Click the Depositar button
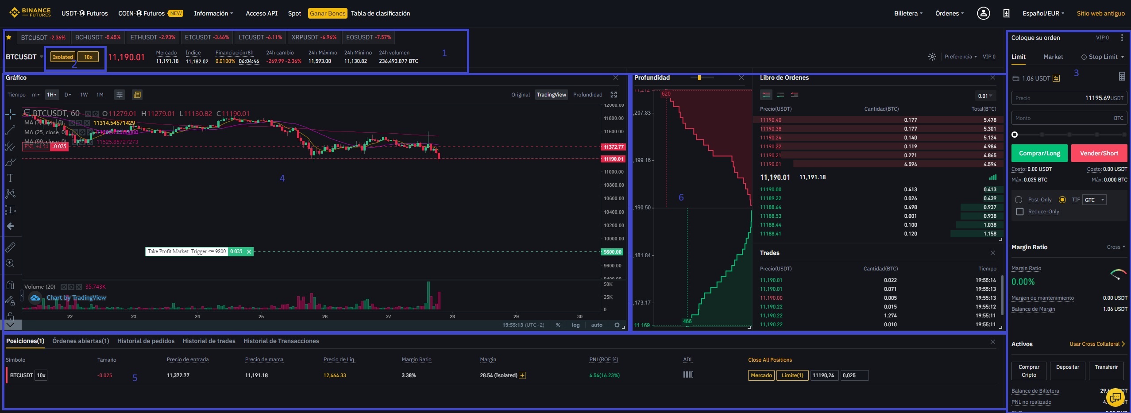 pos(1067,371)
